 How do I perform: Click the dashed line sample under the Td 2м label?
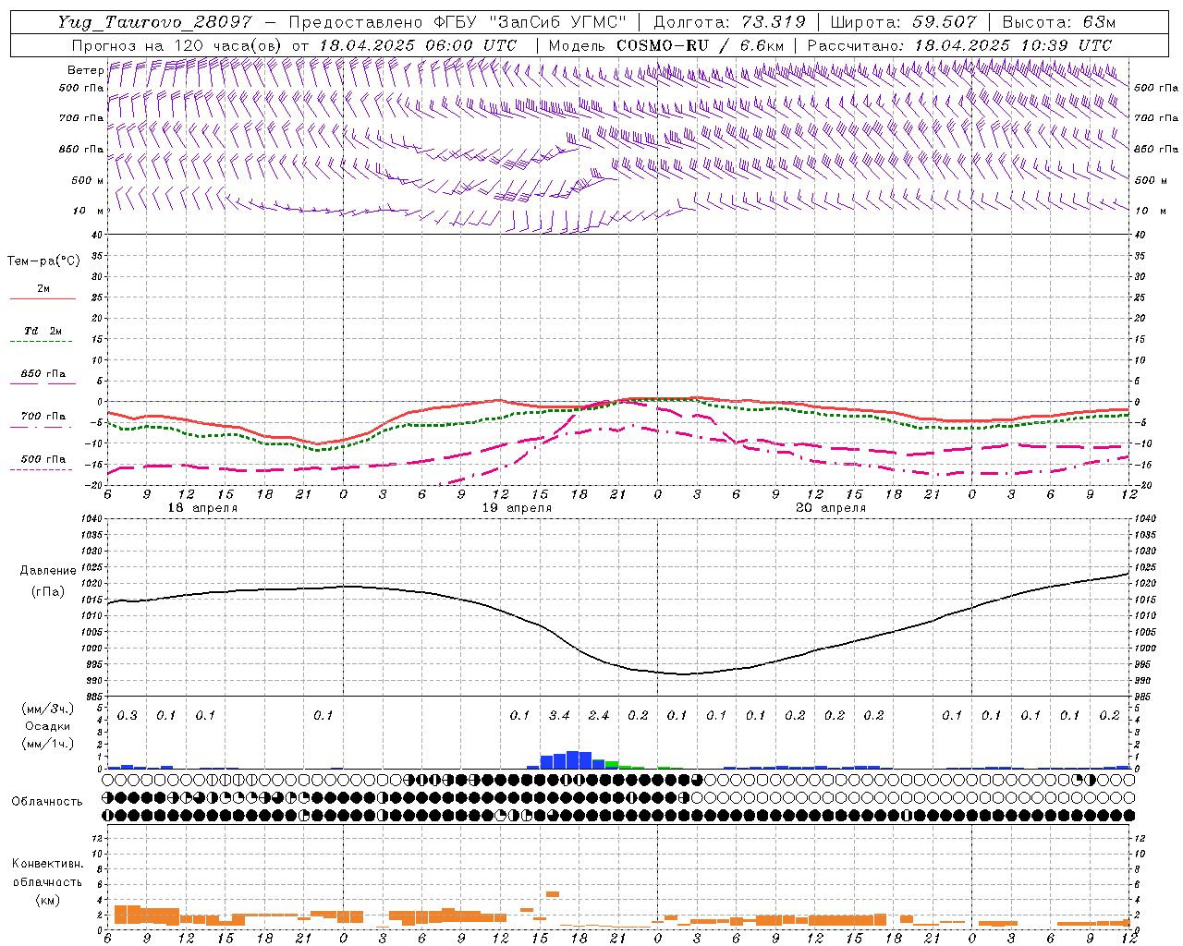coord(41,342)
